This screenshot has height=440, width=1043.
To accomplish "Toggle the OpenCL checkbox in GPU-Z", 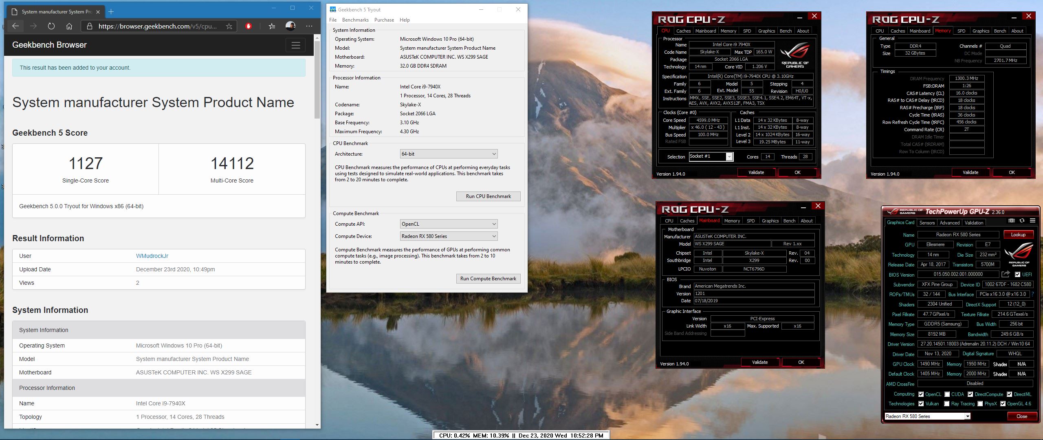I will pyautogui.click(x=921, y=394).
